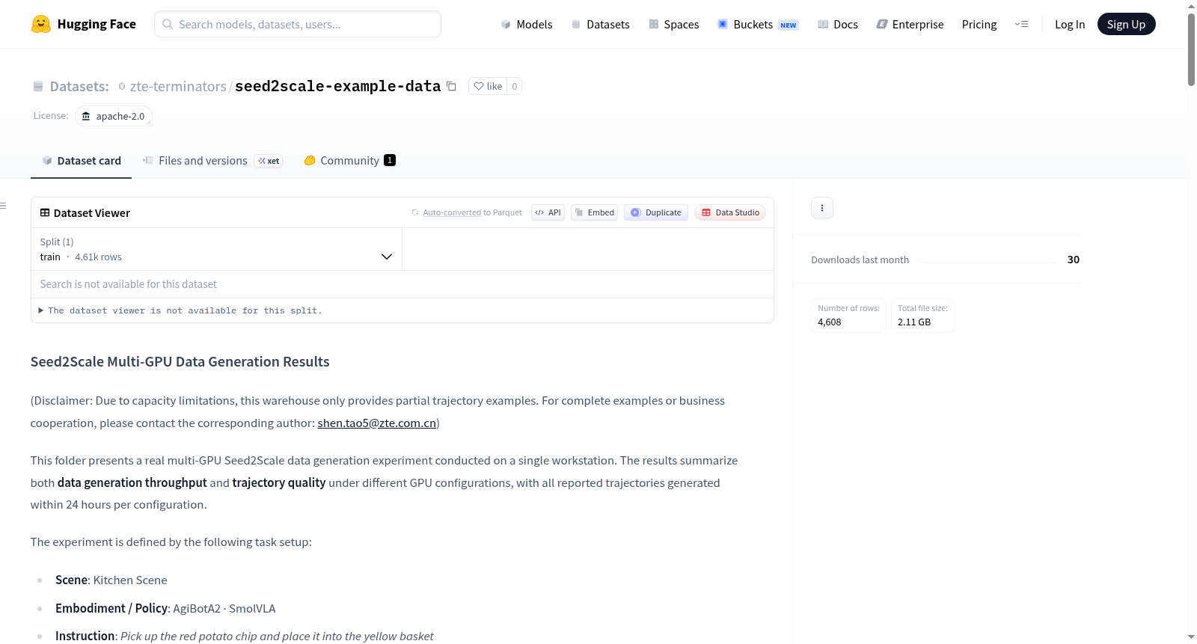Expand the dataset viewer unavailable message

point(180,310)
